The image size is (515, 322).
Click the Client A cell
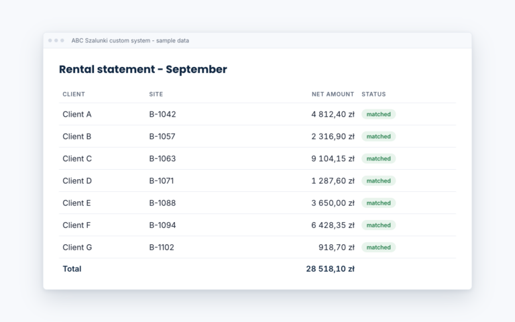coord(77,114)
